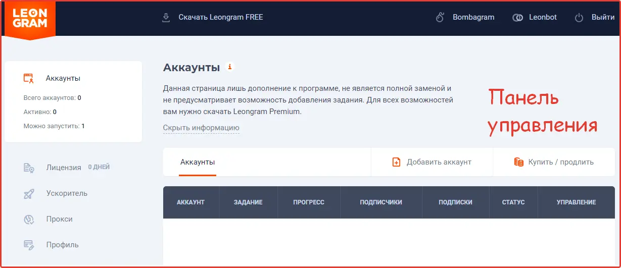
Task: Click the Лицензия sidebar icon
Action: click(29, 168)
